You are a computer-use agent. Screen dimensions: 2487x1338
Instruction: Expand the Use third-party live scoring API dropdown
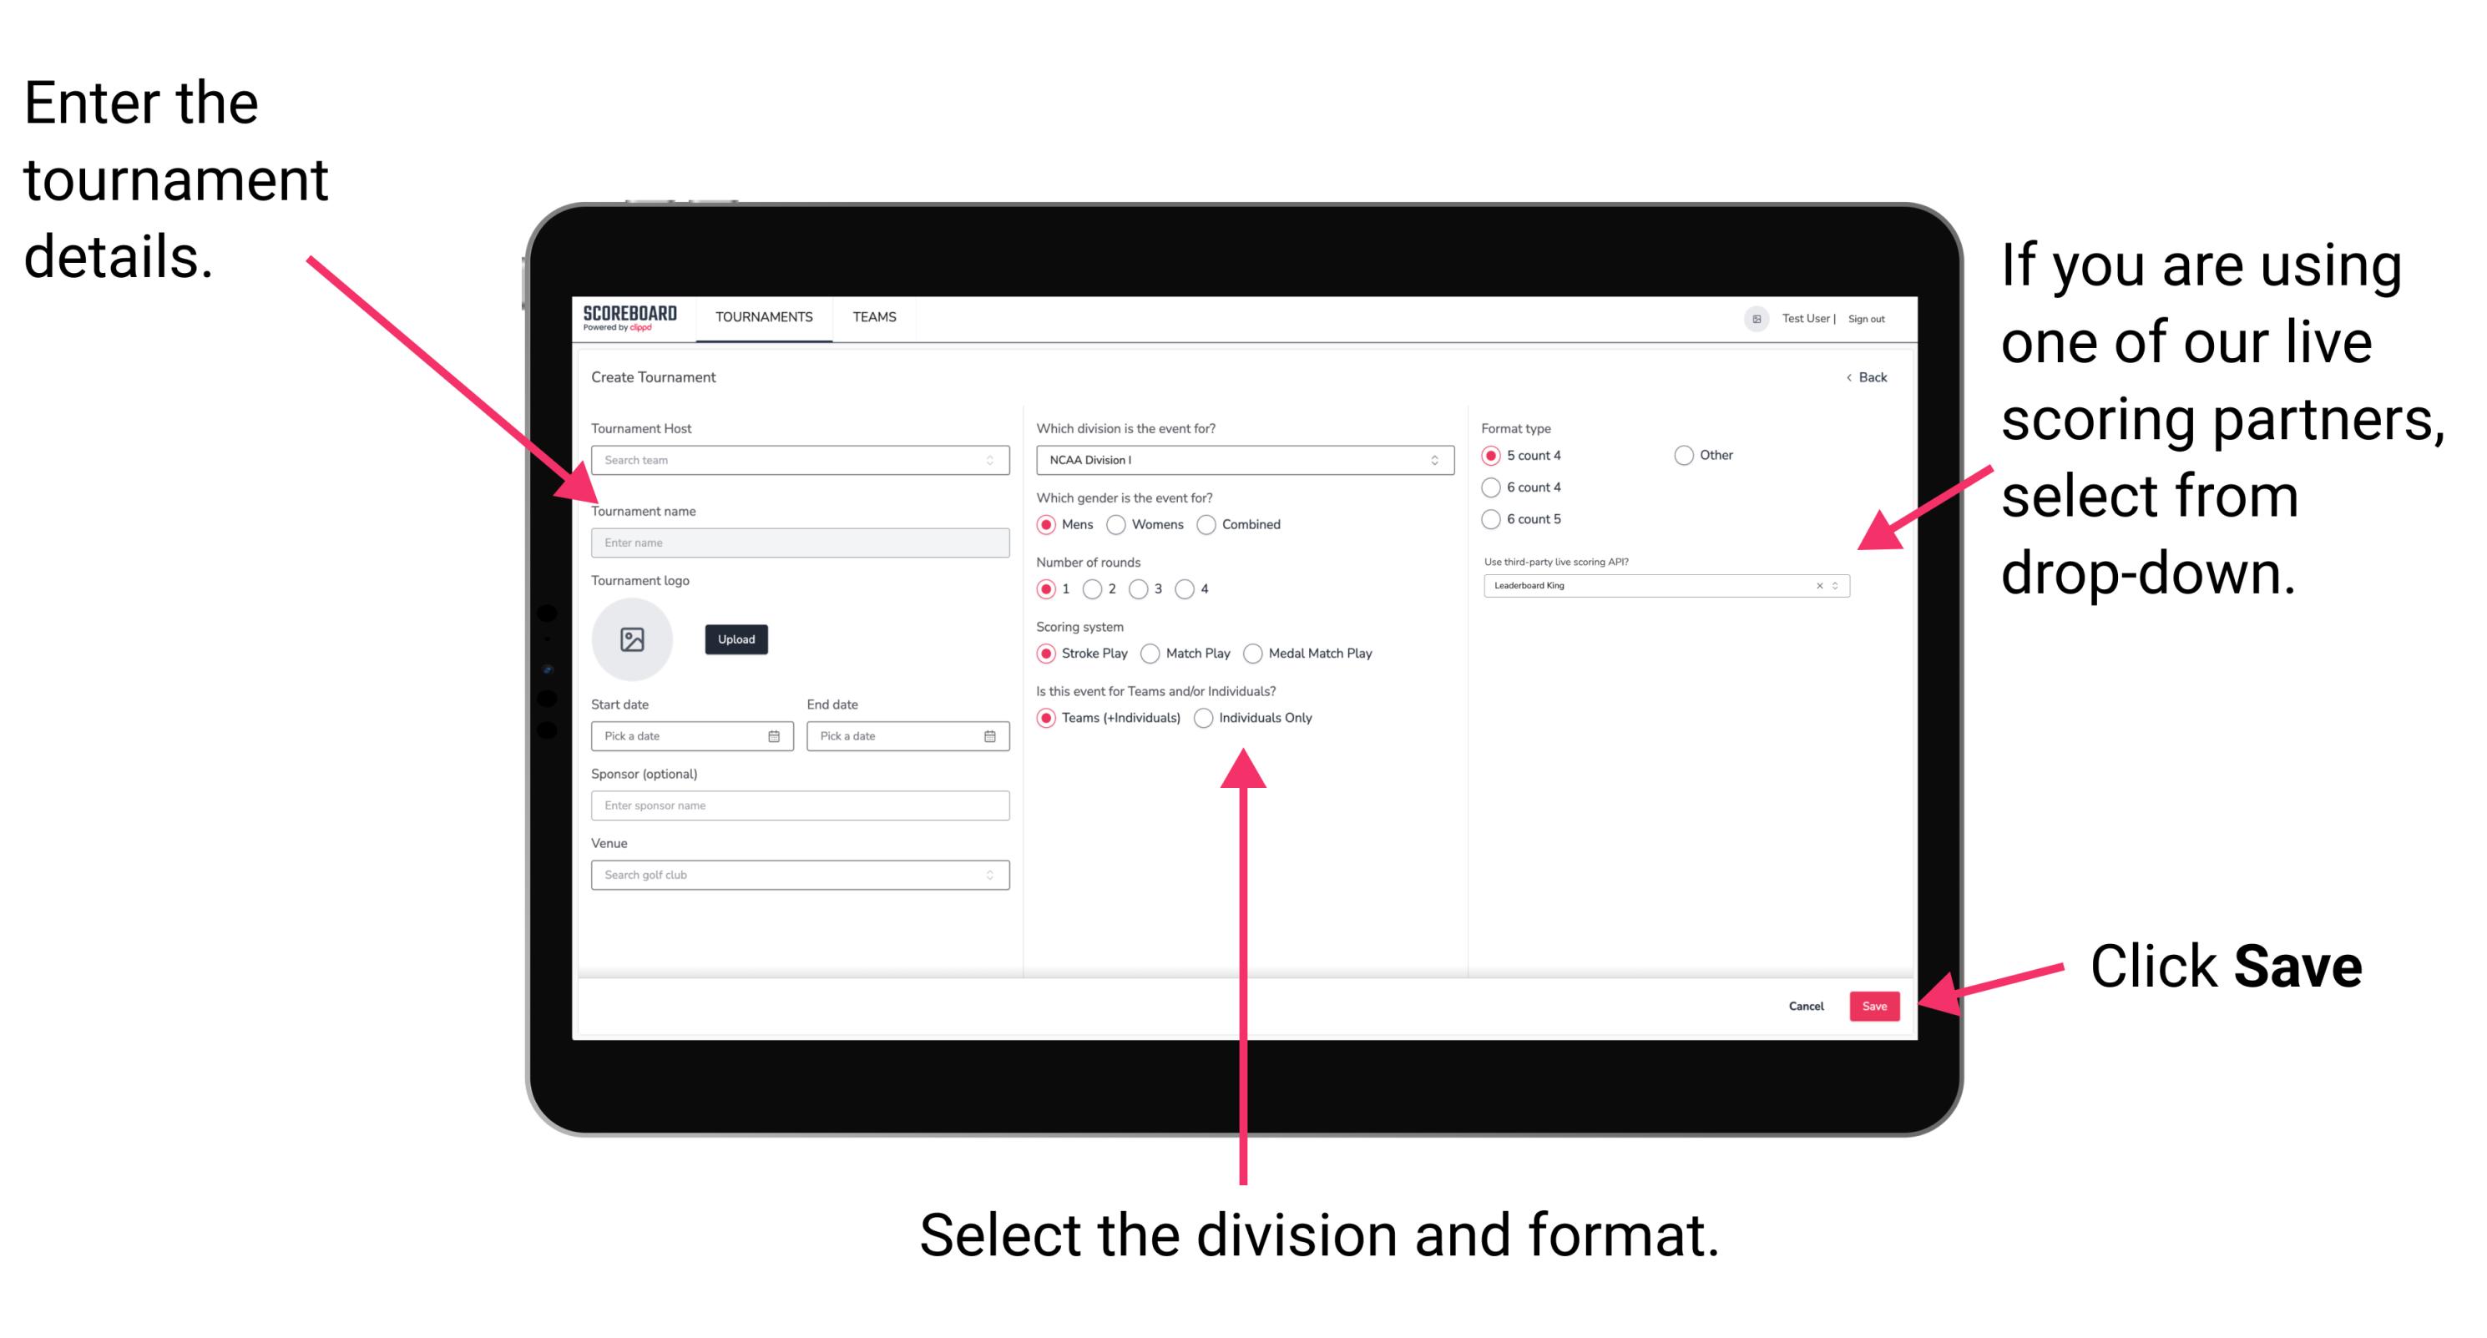coord(1841,587)
